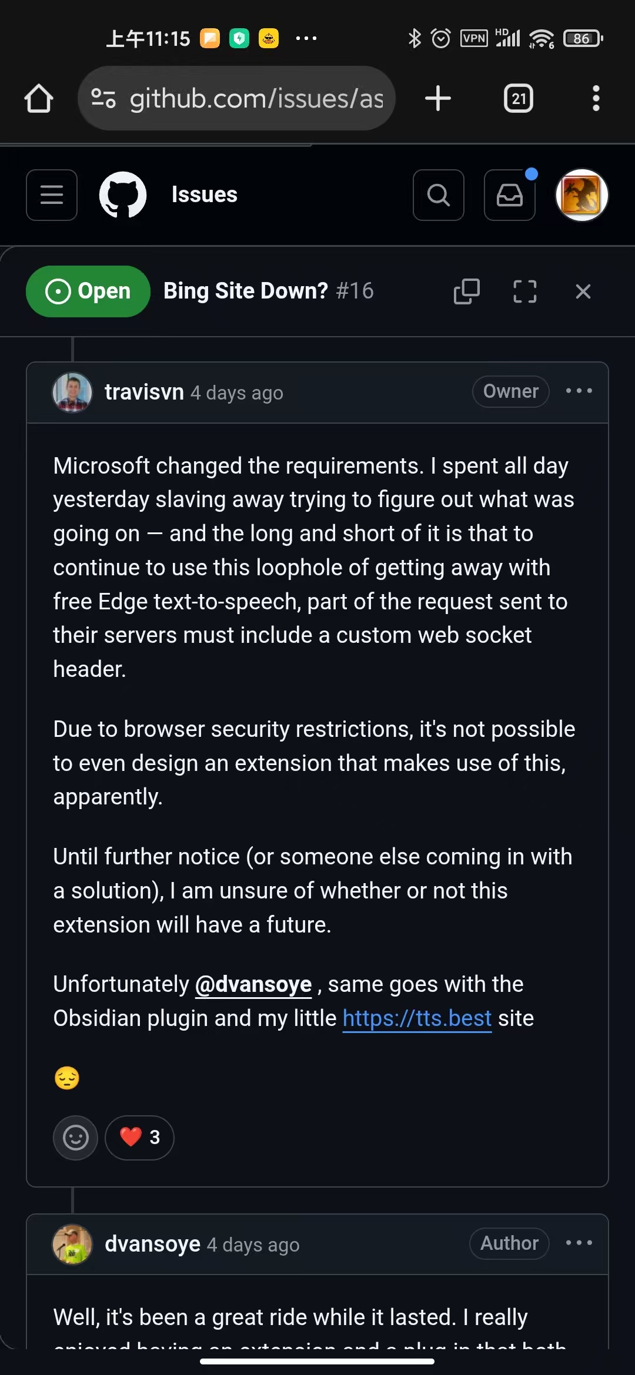This screenshot has height=1375, width=635.
Task: View the travisvn profile name
Action: pos(144,392)
